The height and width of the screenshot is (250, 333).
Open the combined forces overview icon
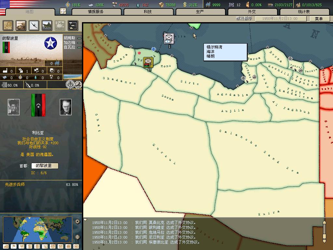tap(73, 25)
